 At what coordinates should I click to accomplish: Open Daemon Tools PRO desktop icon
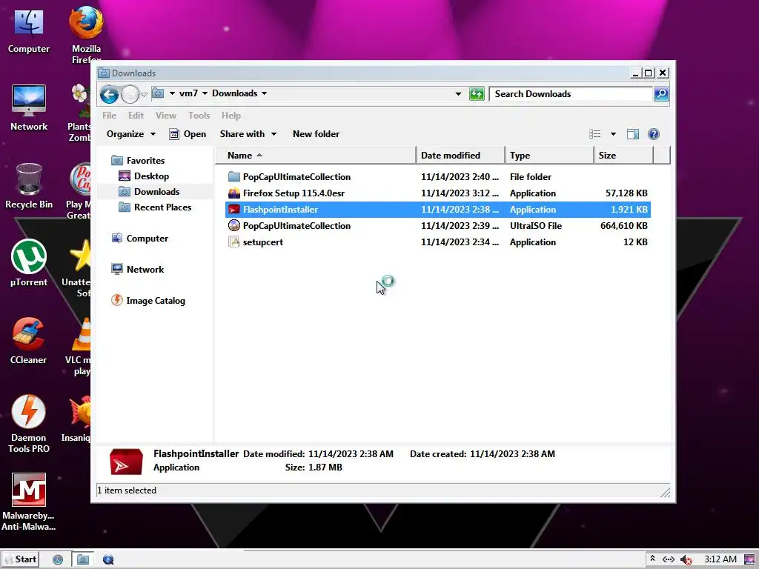pyautogui.click(x=29, y=425)
